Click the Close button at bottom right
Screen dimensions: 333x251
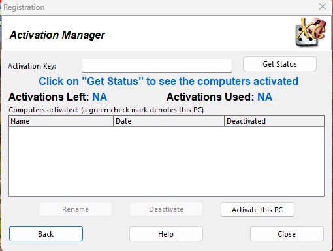pyautogui.click(x=287, y=234)
